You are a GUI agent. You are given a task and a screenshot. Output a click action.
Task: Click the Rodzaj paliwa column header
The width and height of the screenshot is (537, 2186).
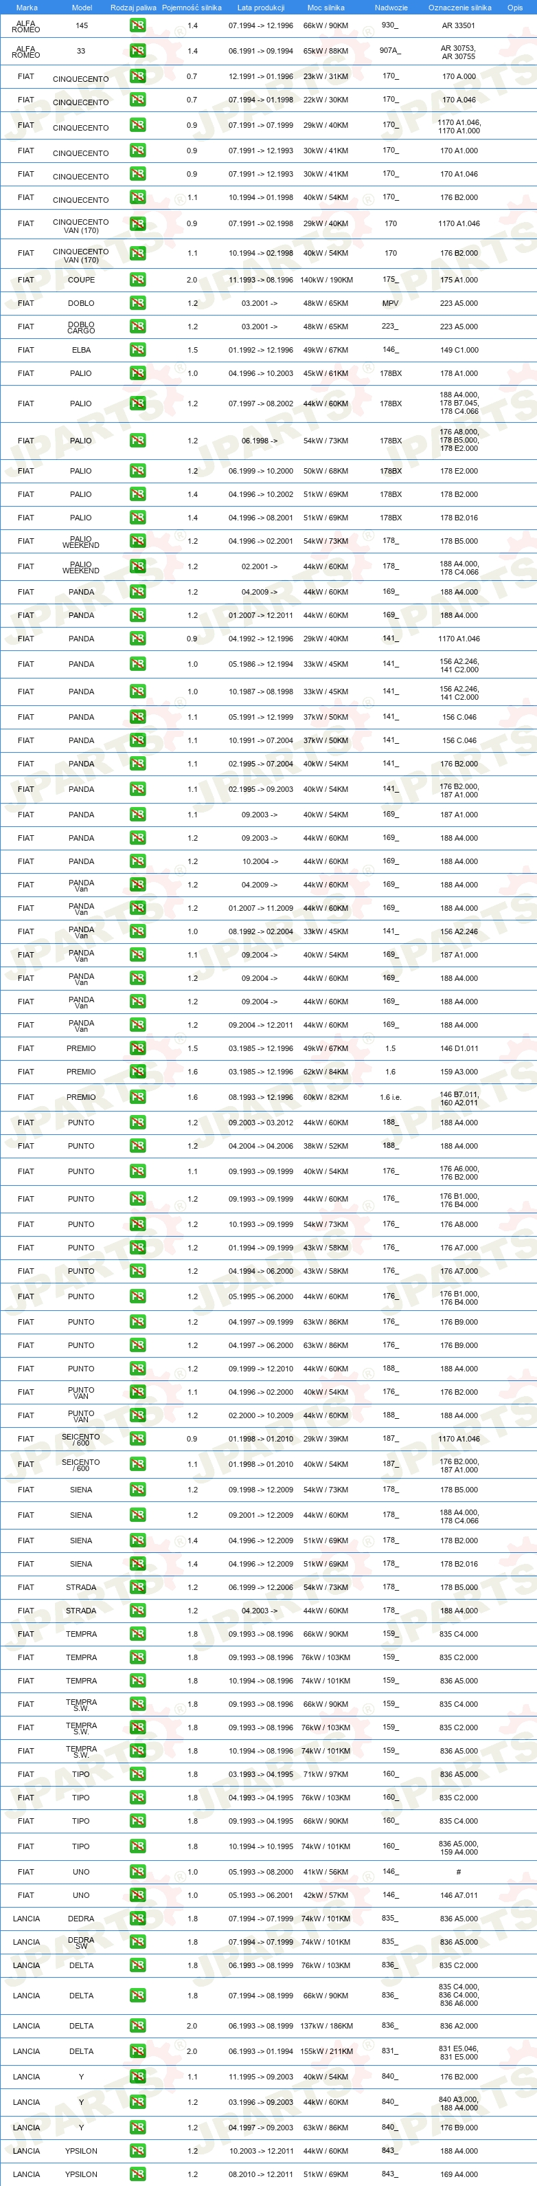[133, 8]
